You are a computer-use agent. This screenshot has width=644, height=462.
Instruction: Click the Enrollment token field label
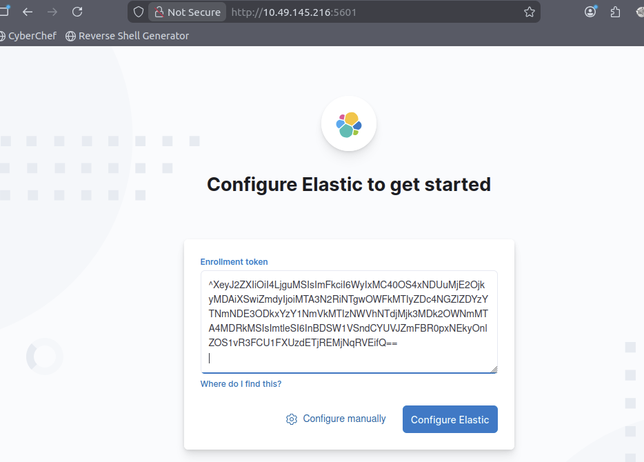tap(234, 262)
